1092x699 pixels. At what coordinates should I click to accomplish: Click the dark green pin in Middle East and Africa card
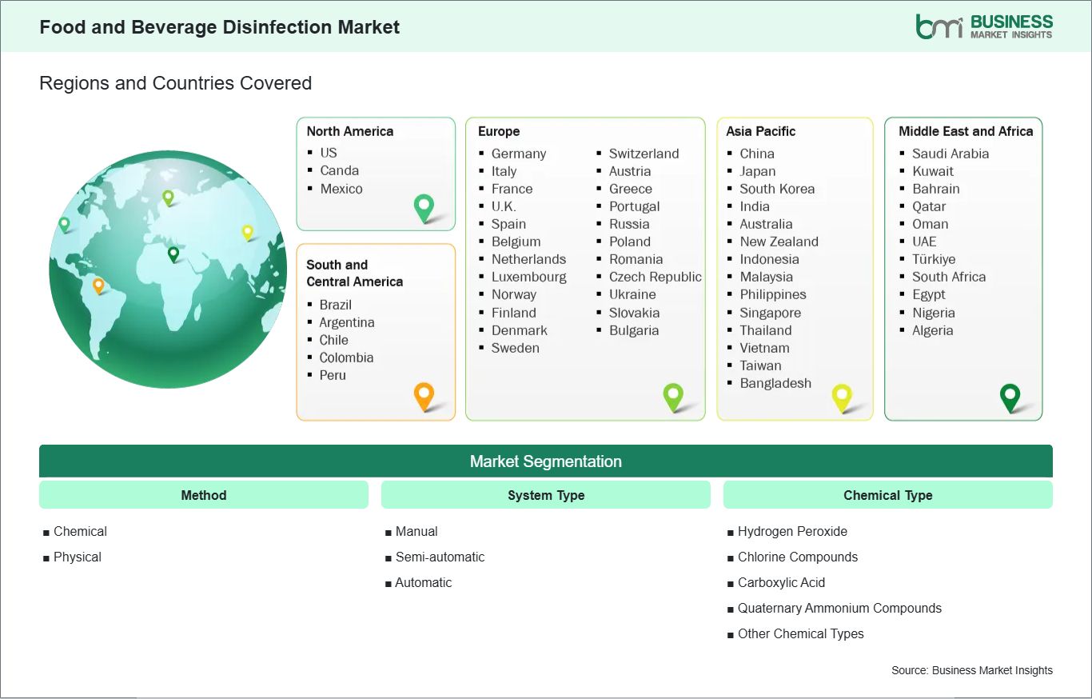[x=1010, y=396]
